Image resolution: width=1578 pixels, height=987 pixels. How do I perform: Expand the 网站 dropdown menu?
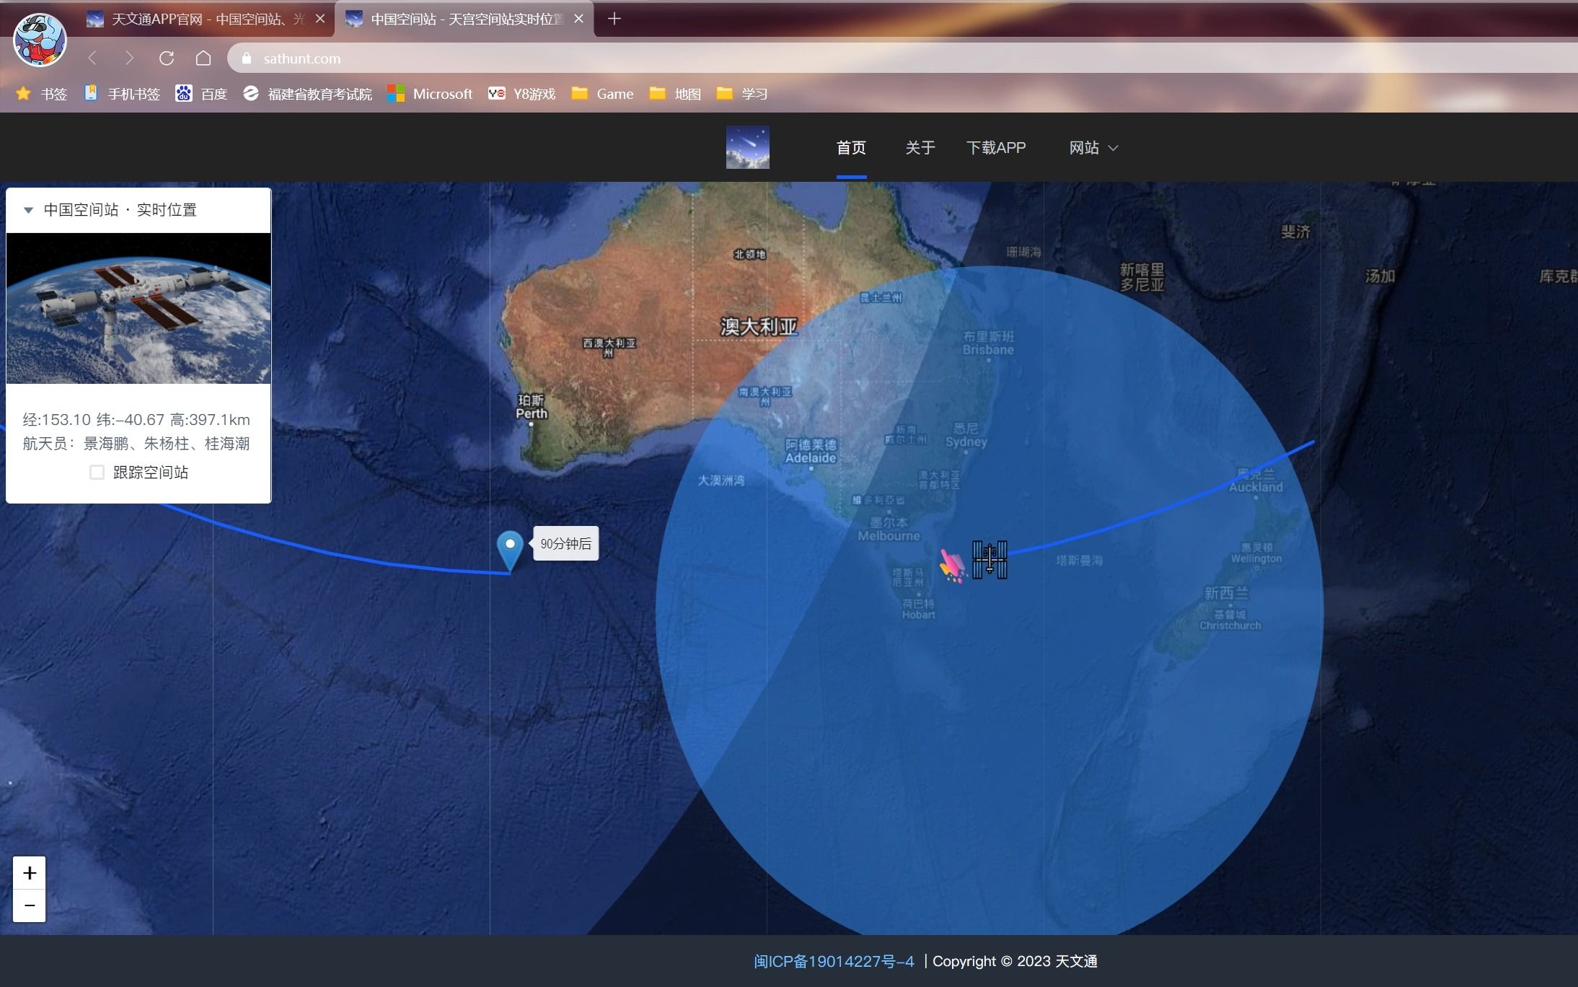1093,148
